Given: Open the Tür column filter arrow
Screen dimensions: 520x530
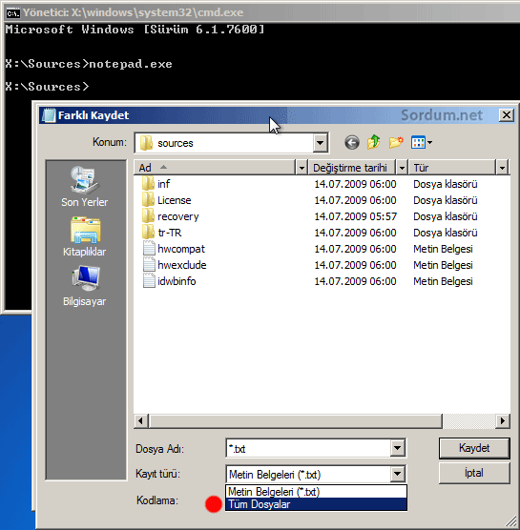Looking at the screenshot, I should tap(503, 168).
